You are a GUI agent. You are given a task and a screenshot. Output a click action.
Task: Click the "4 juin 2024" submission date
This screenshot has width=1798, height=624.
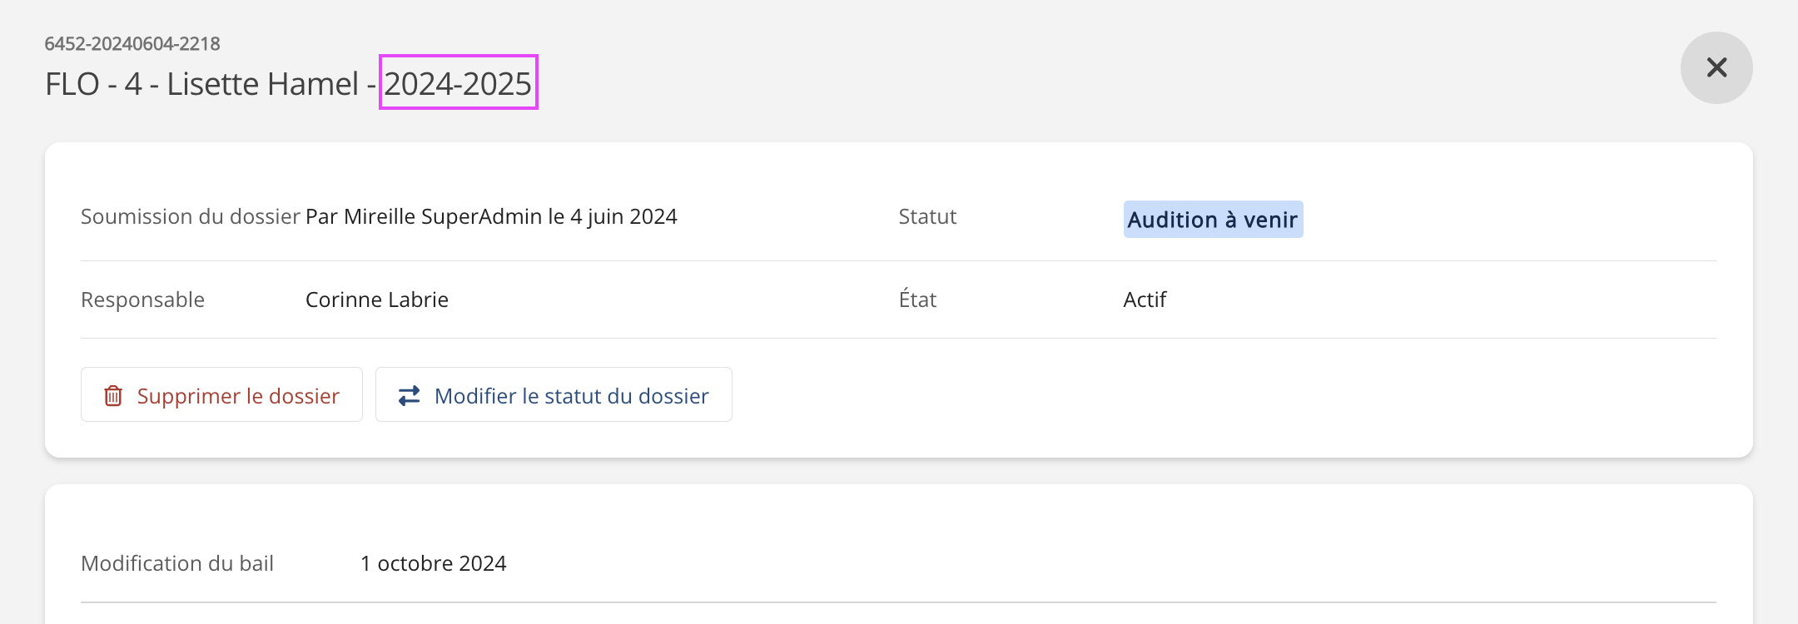[x=623, y=216]
